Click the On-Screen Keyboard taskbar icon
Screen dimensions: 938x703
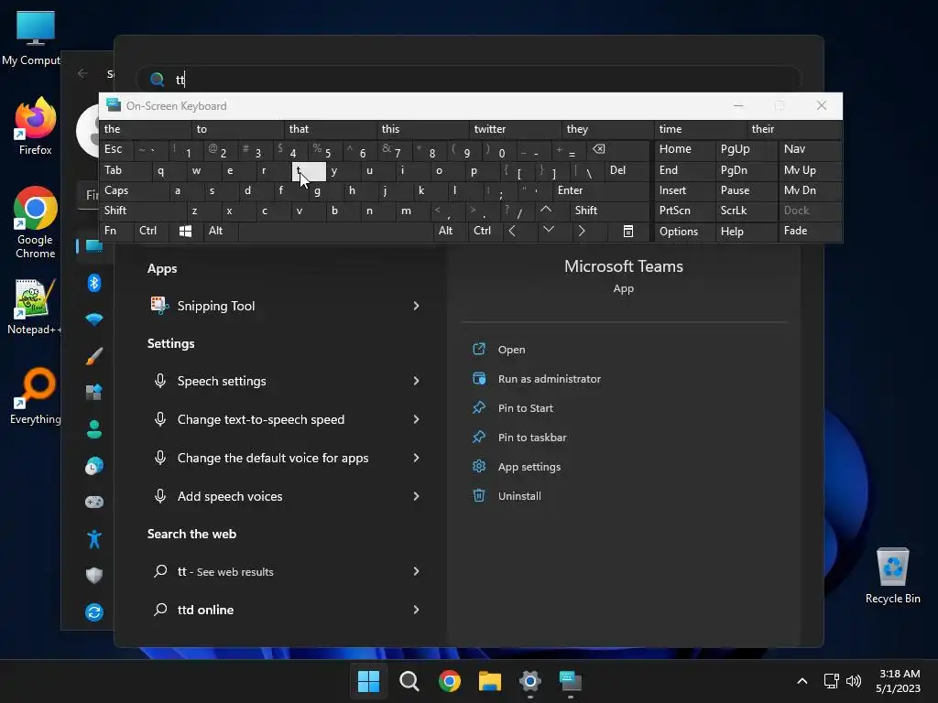point(570,681)
